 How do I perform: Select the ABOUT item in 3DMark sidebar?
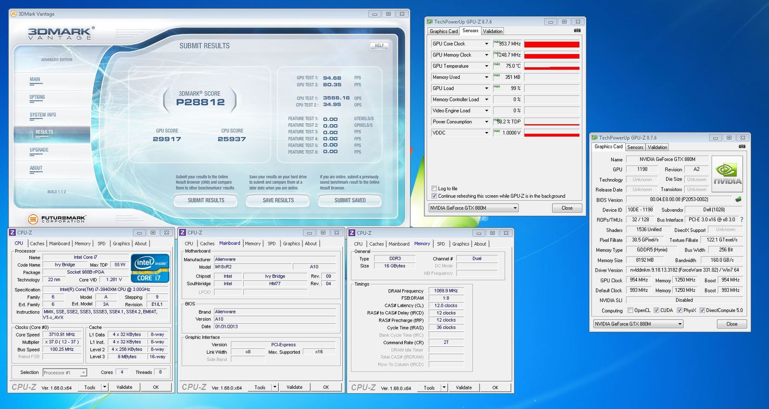pos(36,168)
